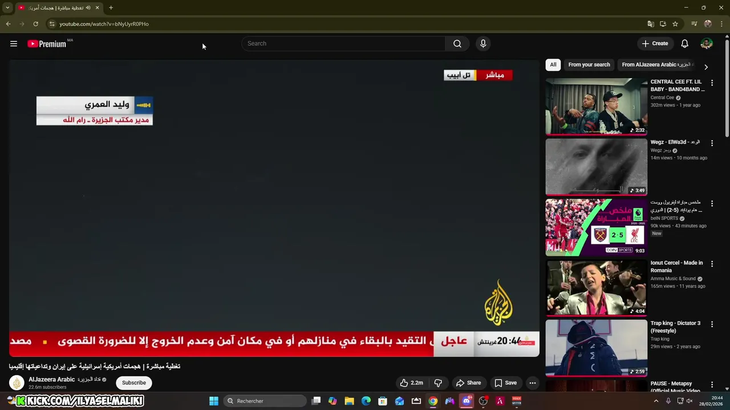Click the Create button
This screenshot has width=730, height=410.
655,44
